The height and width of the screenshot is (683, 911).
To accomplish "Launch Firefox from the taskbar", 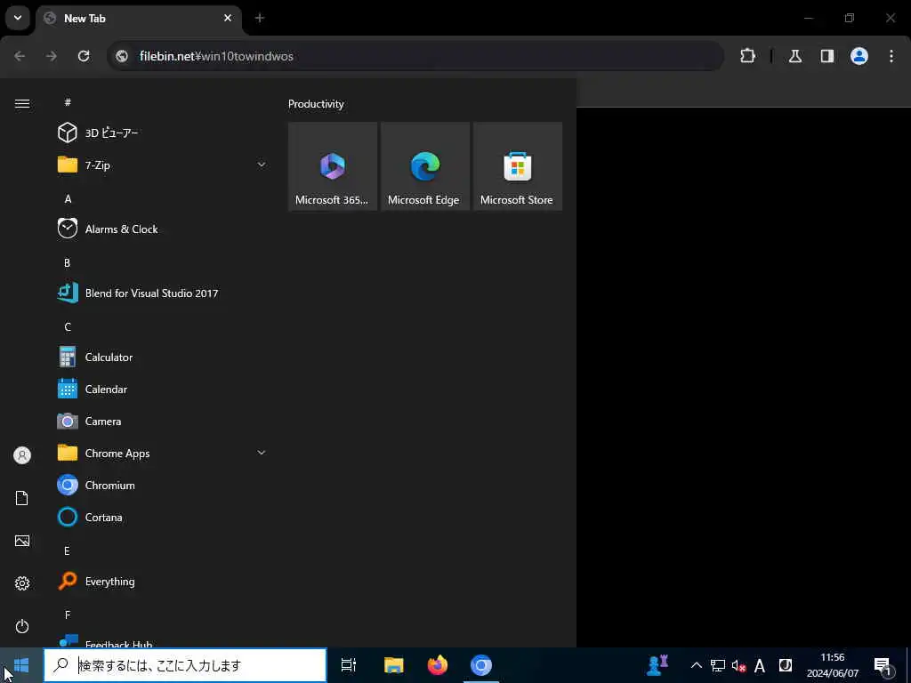I will tap(438, 665).
